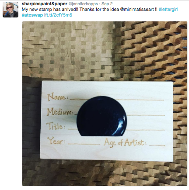The image size is (189, 190).
Task: Open the #lettergirl hashtag
Action: 168,10
